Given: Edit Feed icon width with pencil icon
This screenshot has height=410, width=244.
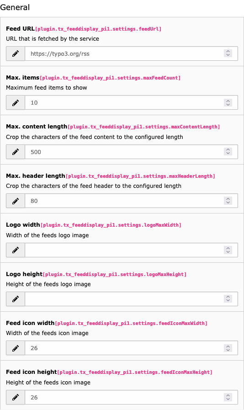Looking at the screenshot, I should click(x=16, y=348).
